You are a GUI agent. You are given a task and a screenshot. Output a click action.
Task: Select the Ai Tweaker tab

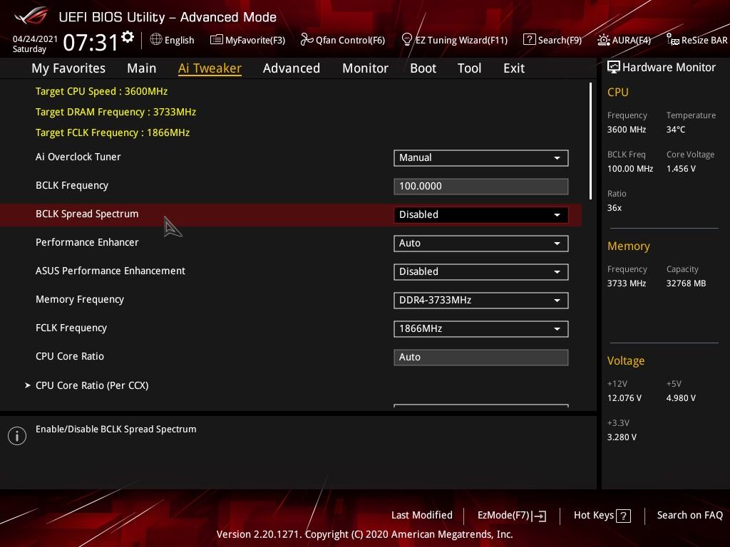pyautogui.click(x=210, y=68)
